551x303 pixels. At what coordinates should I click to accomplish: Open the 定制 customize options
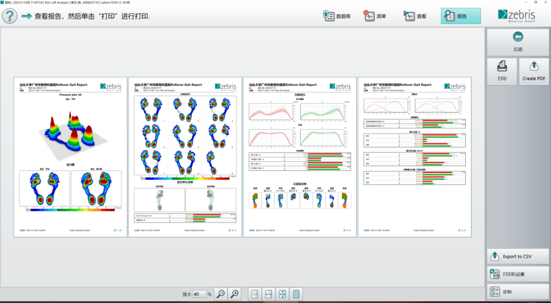point(518,291)
